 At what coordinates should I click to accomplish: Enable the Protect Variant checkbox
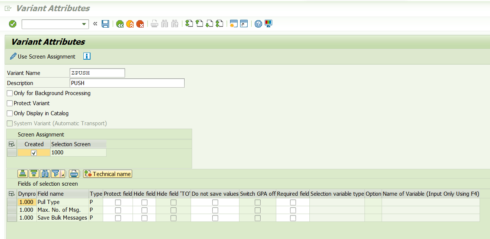pyautogui.click(x=9, y=103)
